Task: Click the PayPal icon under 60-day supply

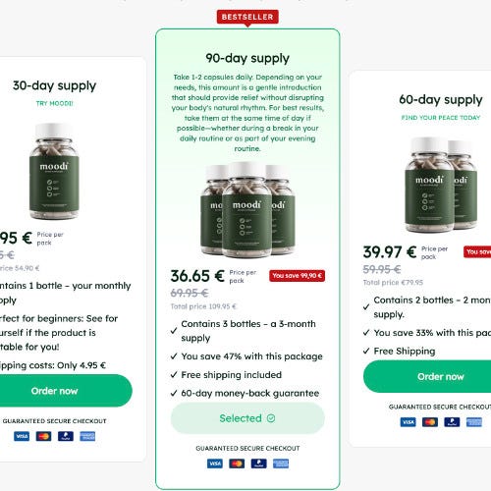Action: [452, 422]
